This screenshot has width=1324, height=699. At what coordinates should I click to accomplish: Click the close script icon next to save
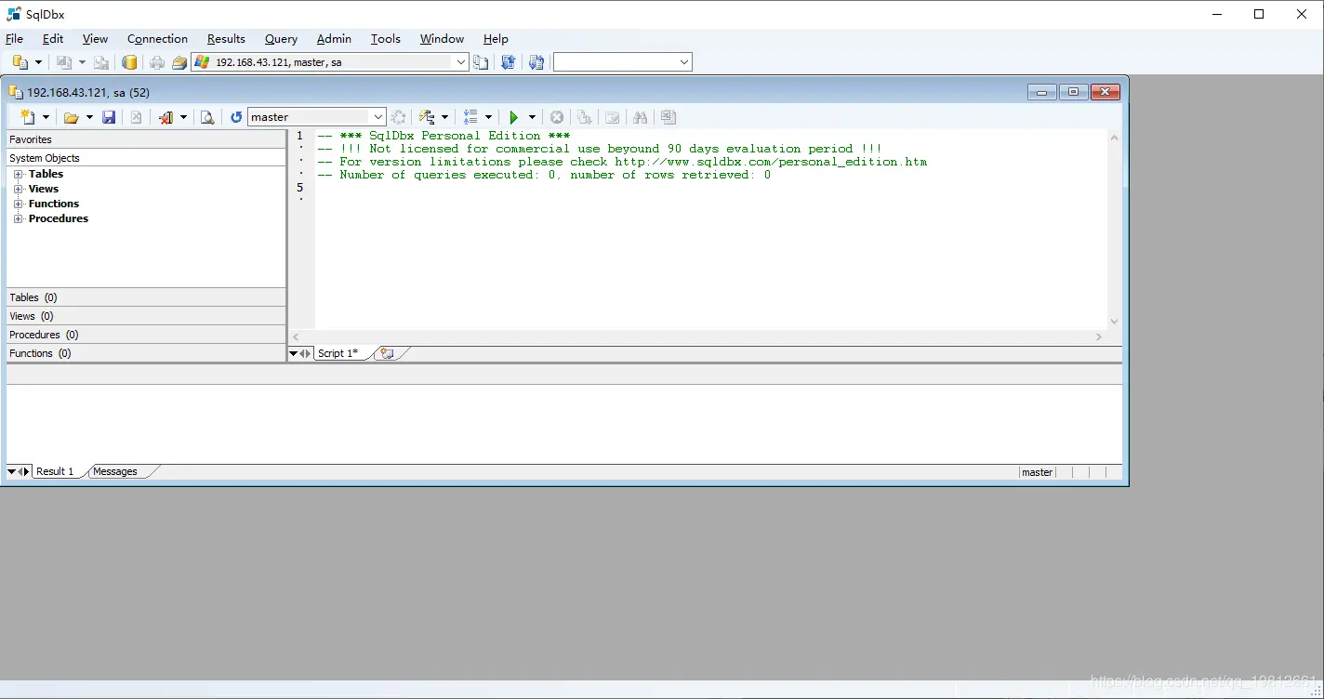136,117
